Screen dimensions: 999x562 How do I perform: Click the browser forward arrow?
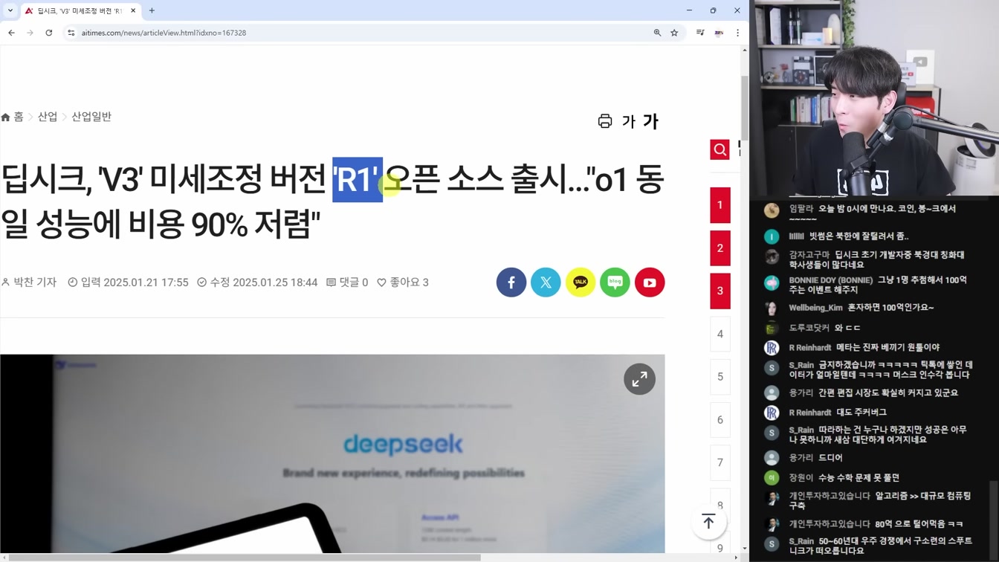coord(30,33)
